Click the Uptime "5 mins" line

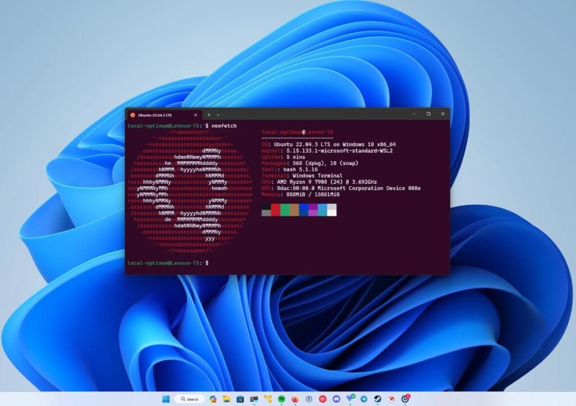283,157
